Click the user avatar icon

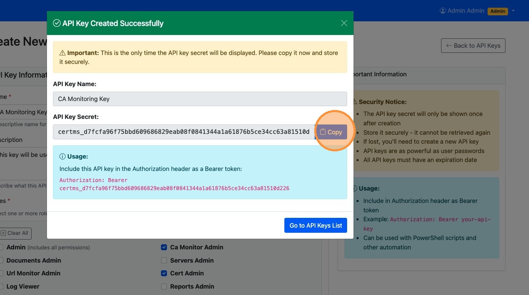(443, 11)
